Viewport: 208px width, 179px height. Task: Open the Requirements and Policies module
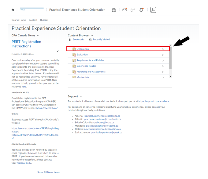coord(90,60)
